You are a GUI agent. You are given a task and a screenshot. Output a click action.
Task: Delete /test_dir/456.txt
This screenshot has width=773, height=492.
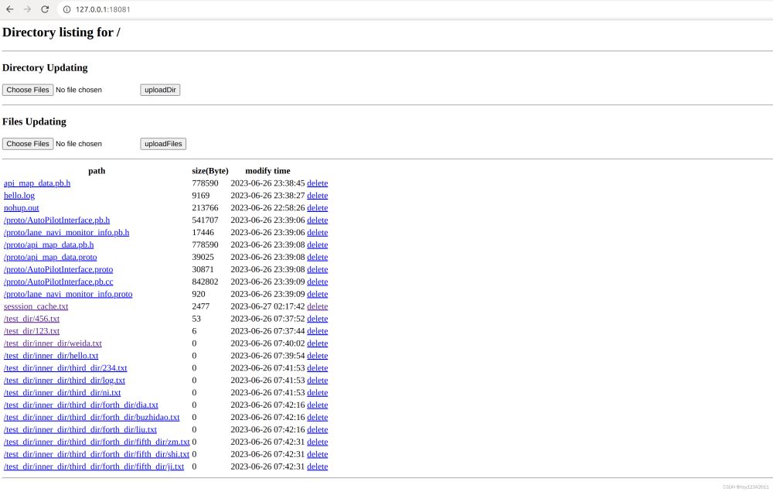318,319
